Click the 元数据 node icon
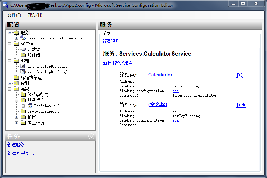Screen dimensions: 267x178 click(23, 49)
